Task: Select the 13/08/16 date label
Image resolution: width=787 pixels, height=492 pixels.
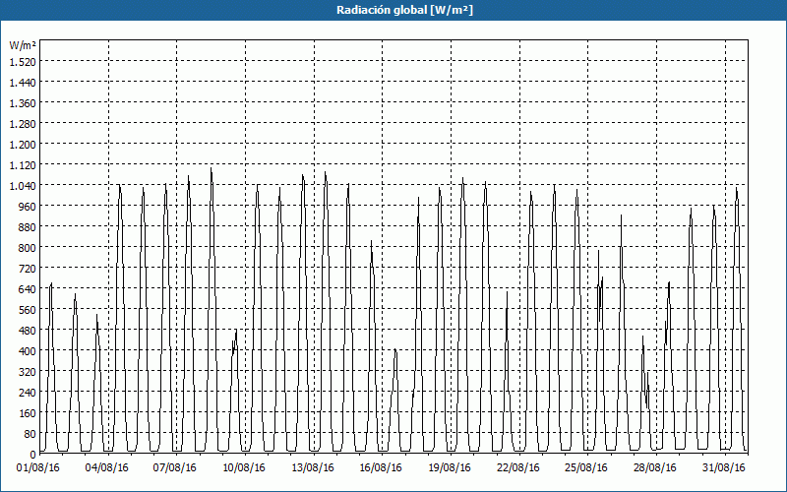Action: (313, 467)
